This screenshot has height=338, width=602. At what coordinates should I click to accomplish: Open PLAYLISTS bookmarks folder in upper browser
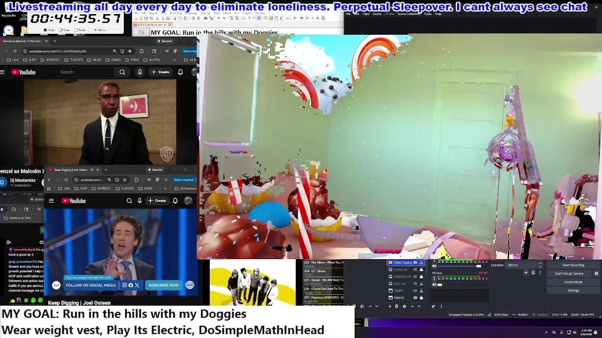(74, 60)
